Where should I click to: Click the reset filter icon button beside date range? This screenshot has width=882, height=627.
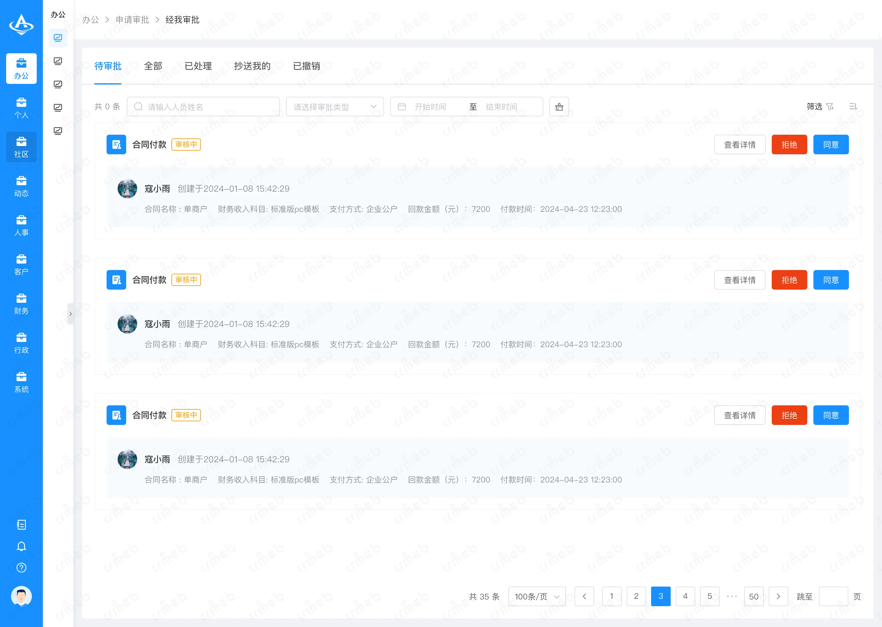[559, 107]
